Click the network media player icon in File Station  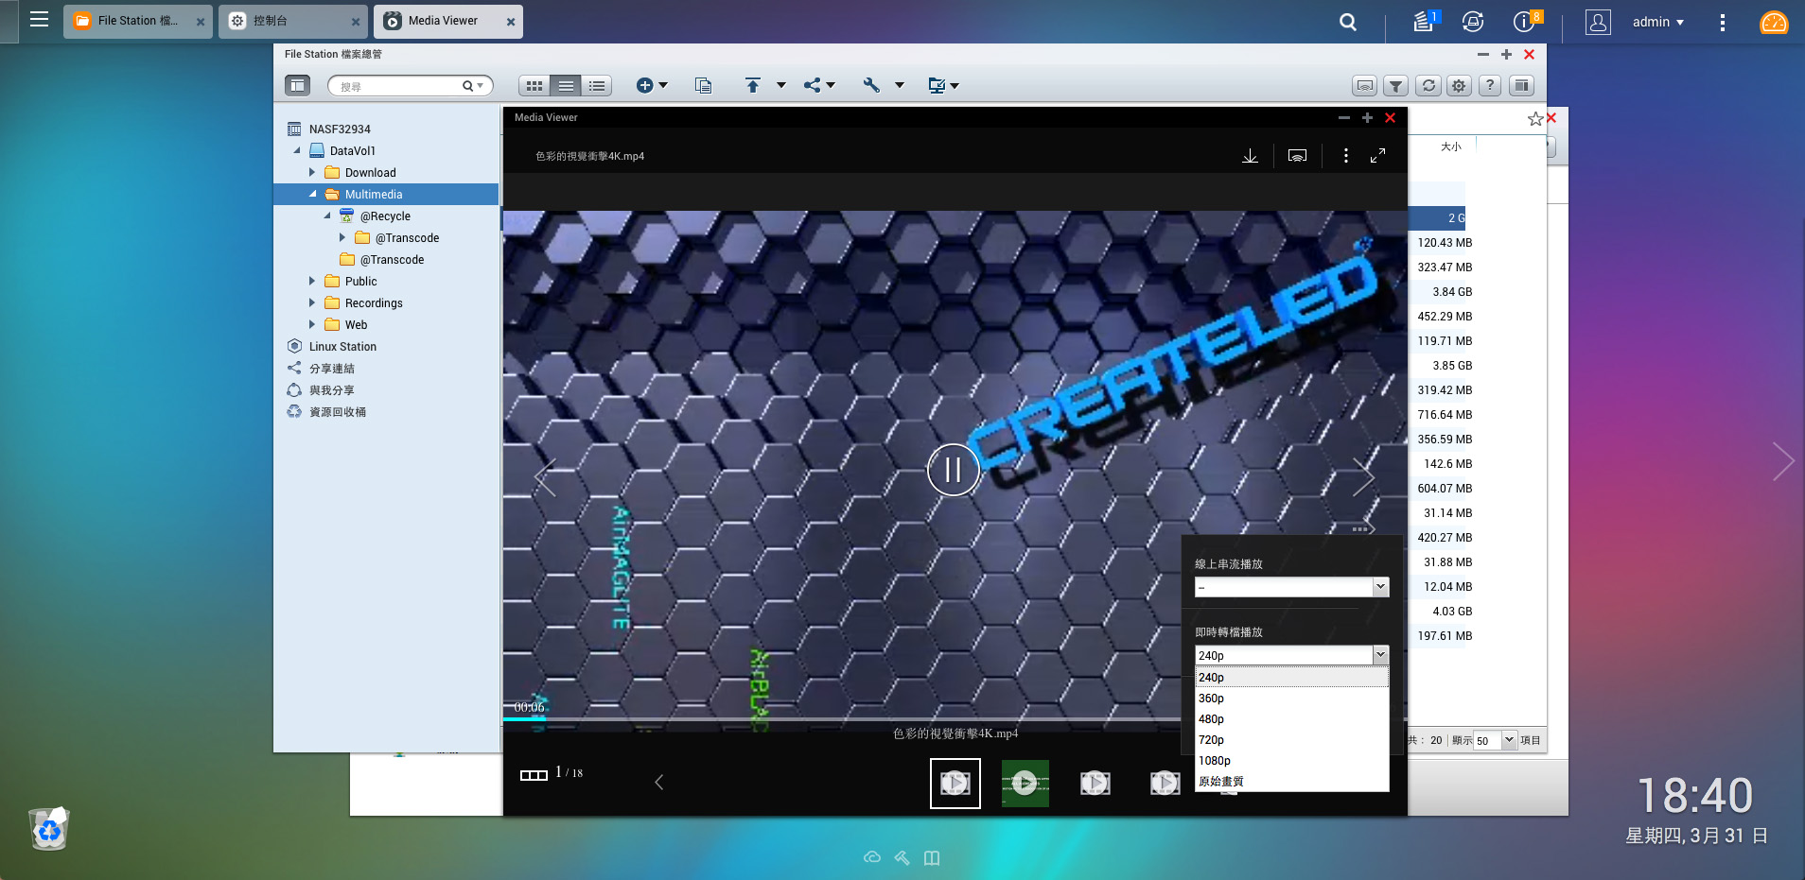1365,85
